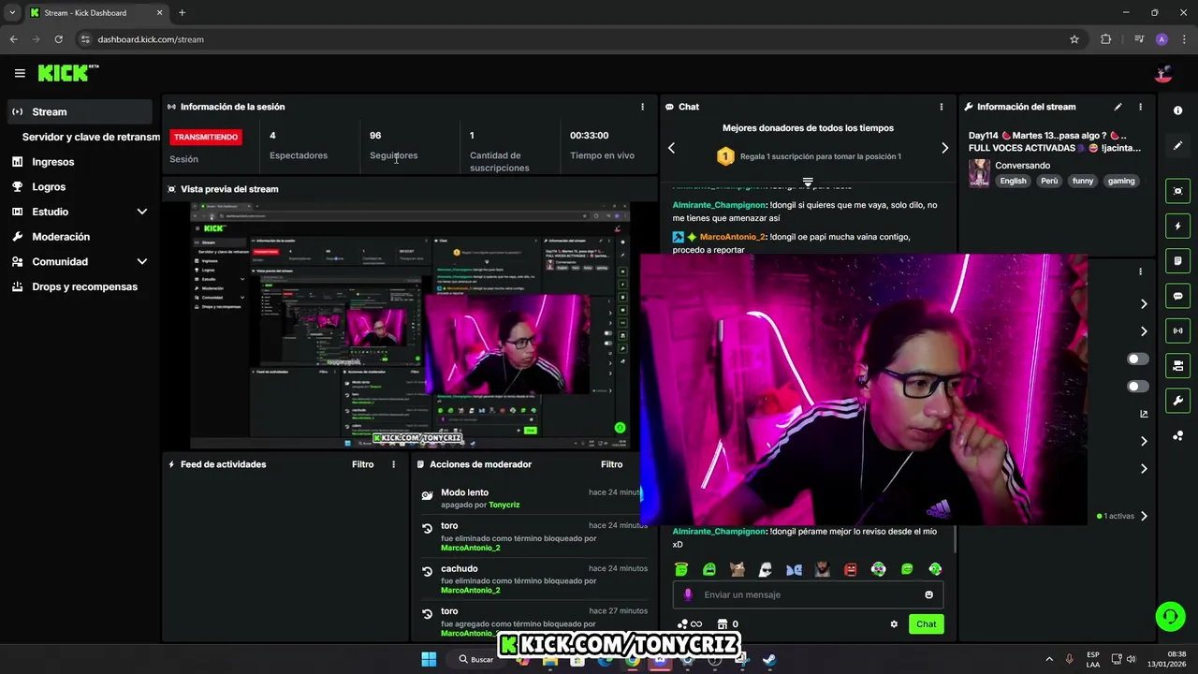Click the shop icon with 0 below chat
Viewport: 1198px width, 674px height.
(x=727, y=624)
